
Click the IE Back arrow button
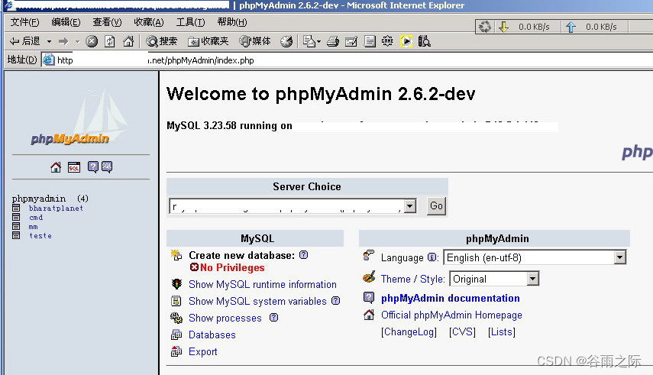(24, 41)
